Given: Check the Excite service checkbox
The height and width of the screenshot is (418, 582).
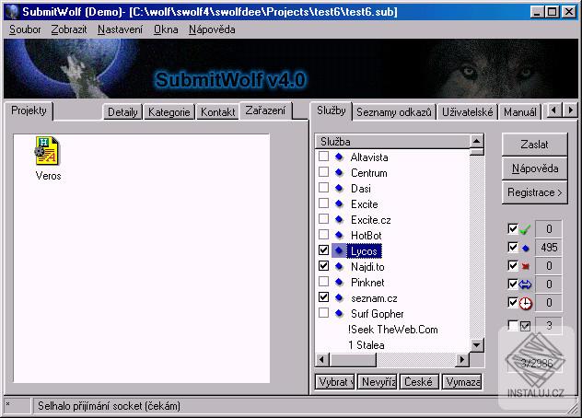Looking at the screenshot, I should click(x=323, y=203).
